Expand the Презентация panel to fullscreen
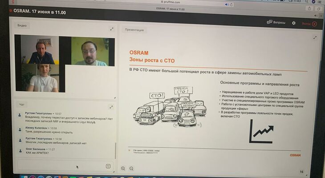The height and width of the screenshot is (178, 325). 315,37
